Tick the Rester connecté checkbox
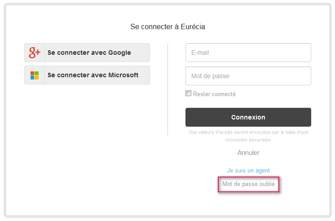Screen dimensions: 335x221 188,93
